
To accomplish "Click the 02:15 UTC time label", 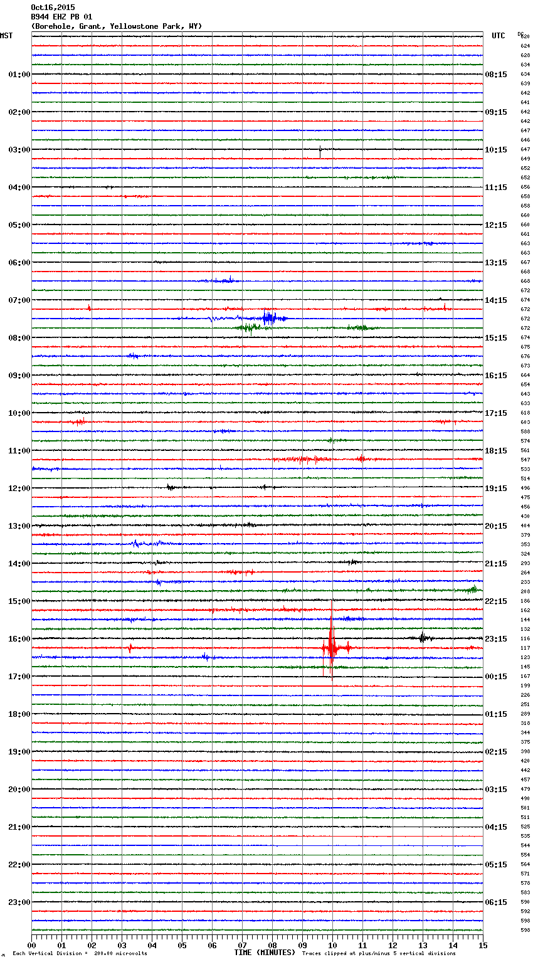I will click(496, 752).
